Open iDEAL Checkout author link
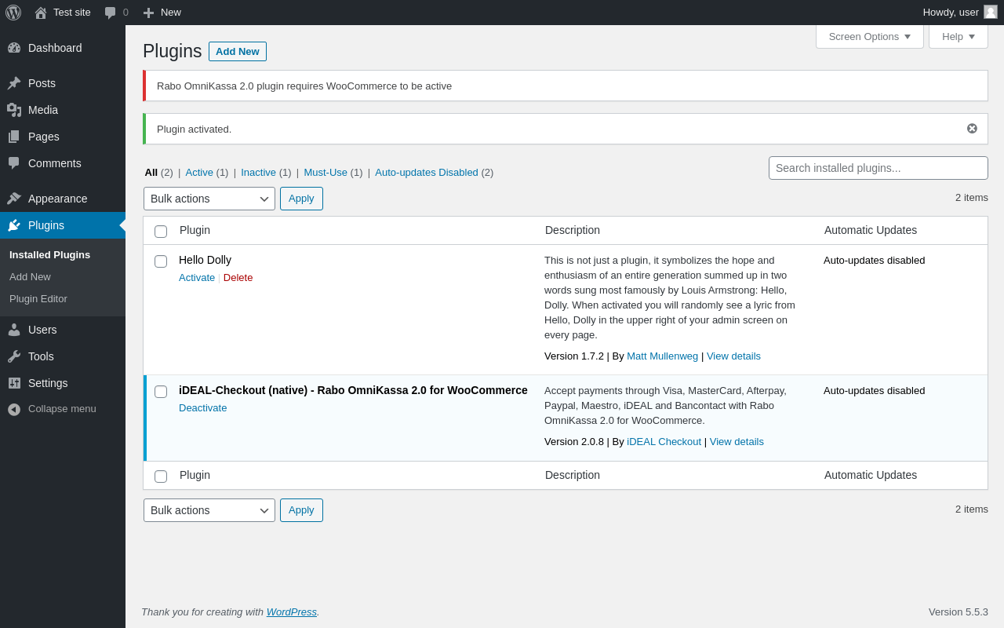Viewport: 1004px width, 628px height. [664, 442]
